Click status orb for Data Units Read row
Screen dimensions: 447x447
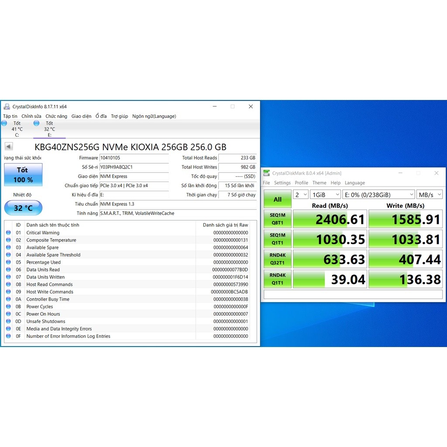point(9,270)
